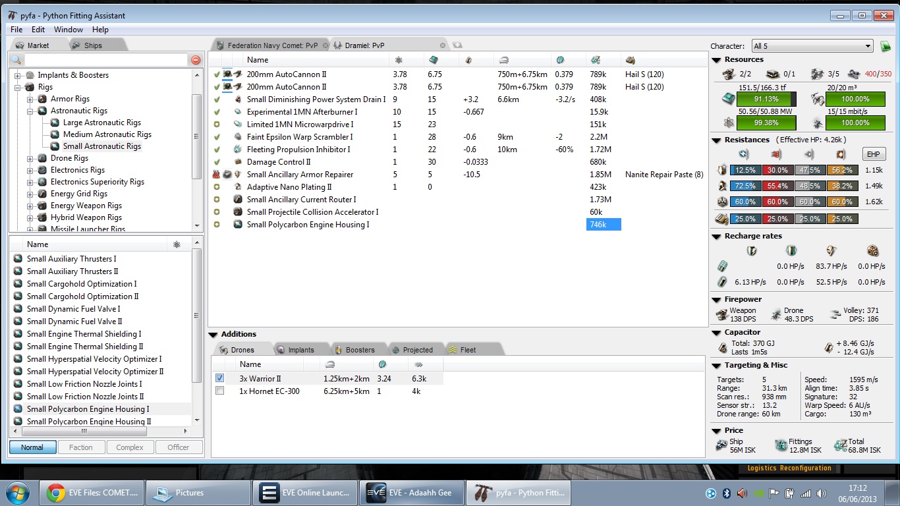Click the explosive resistance column icon
Viewport: 900px width, 506px height.
tap(841, 155)
